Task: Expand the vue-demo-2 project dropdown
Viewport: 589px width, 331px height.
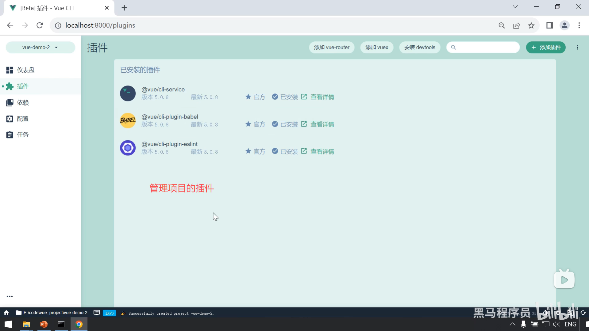Action: pyautogui.click(x=40, y=48)
